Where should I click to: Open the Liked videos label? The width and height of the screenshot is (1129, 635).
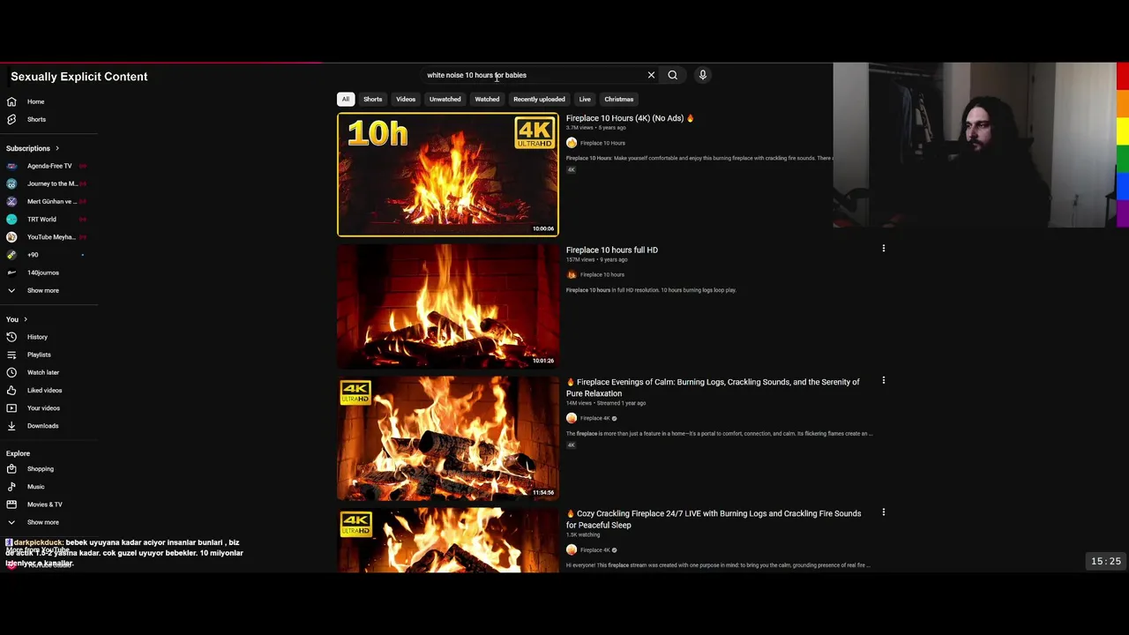[45, 390]
